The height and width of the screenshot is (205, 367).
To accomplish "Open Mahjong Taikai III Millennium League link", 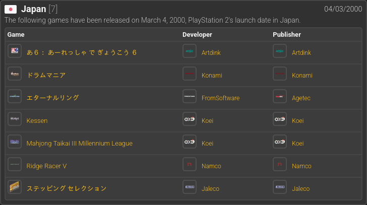I will (x=79, y=143).
